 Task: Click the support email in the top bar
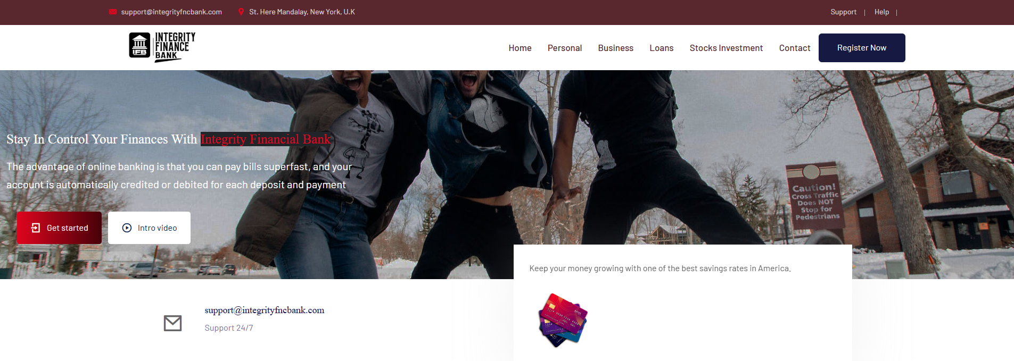(x=171, y=12)
